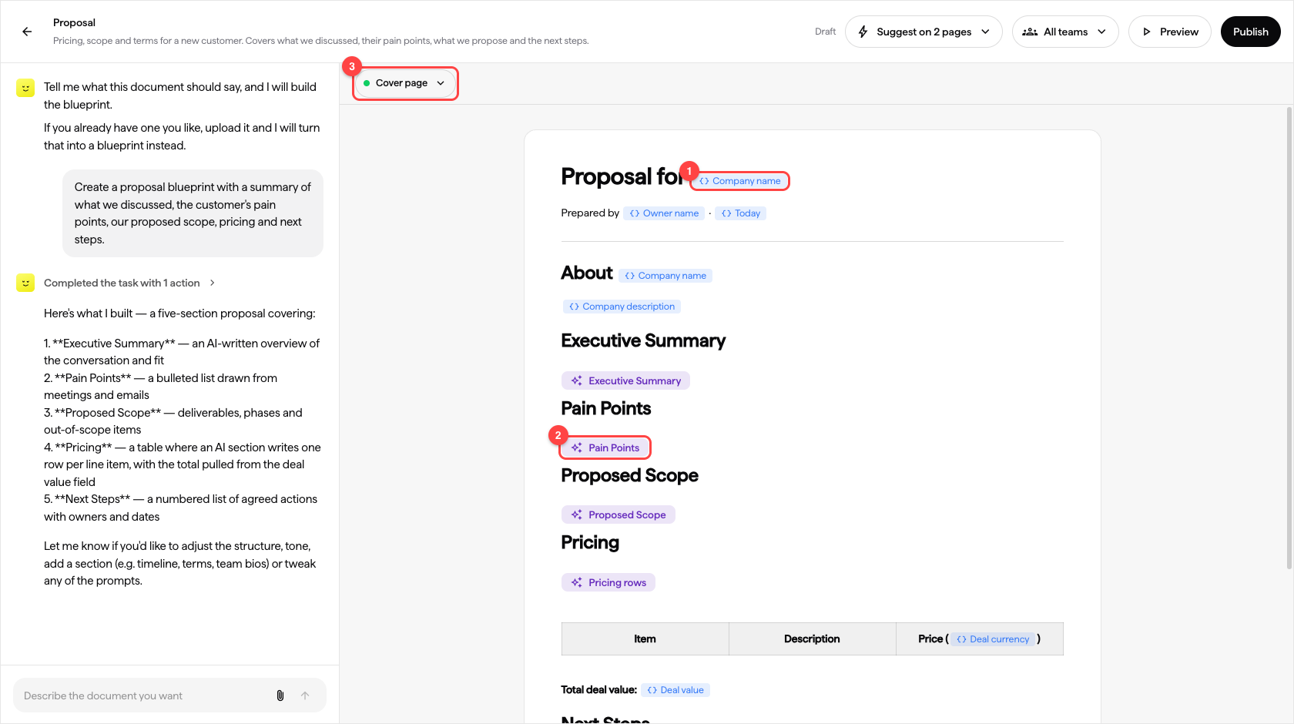Image resolution: width=1294 pixels, height=724 pixels.
Task: Open the 'Suggest on 2 pages' dropdown
Action: click(924, 32)
